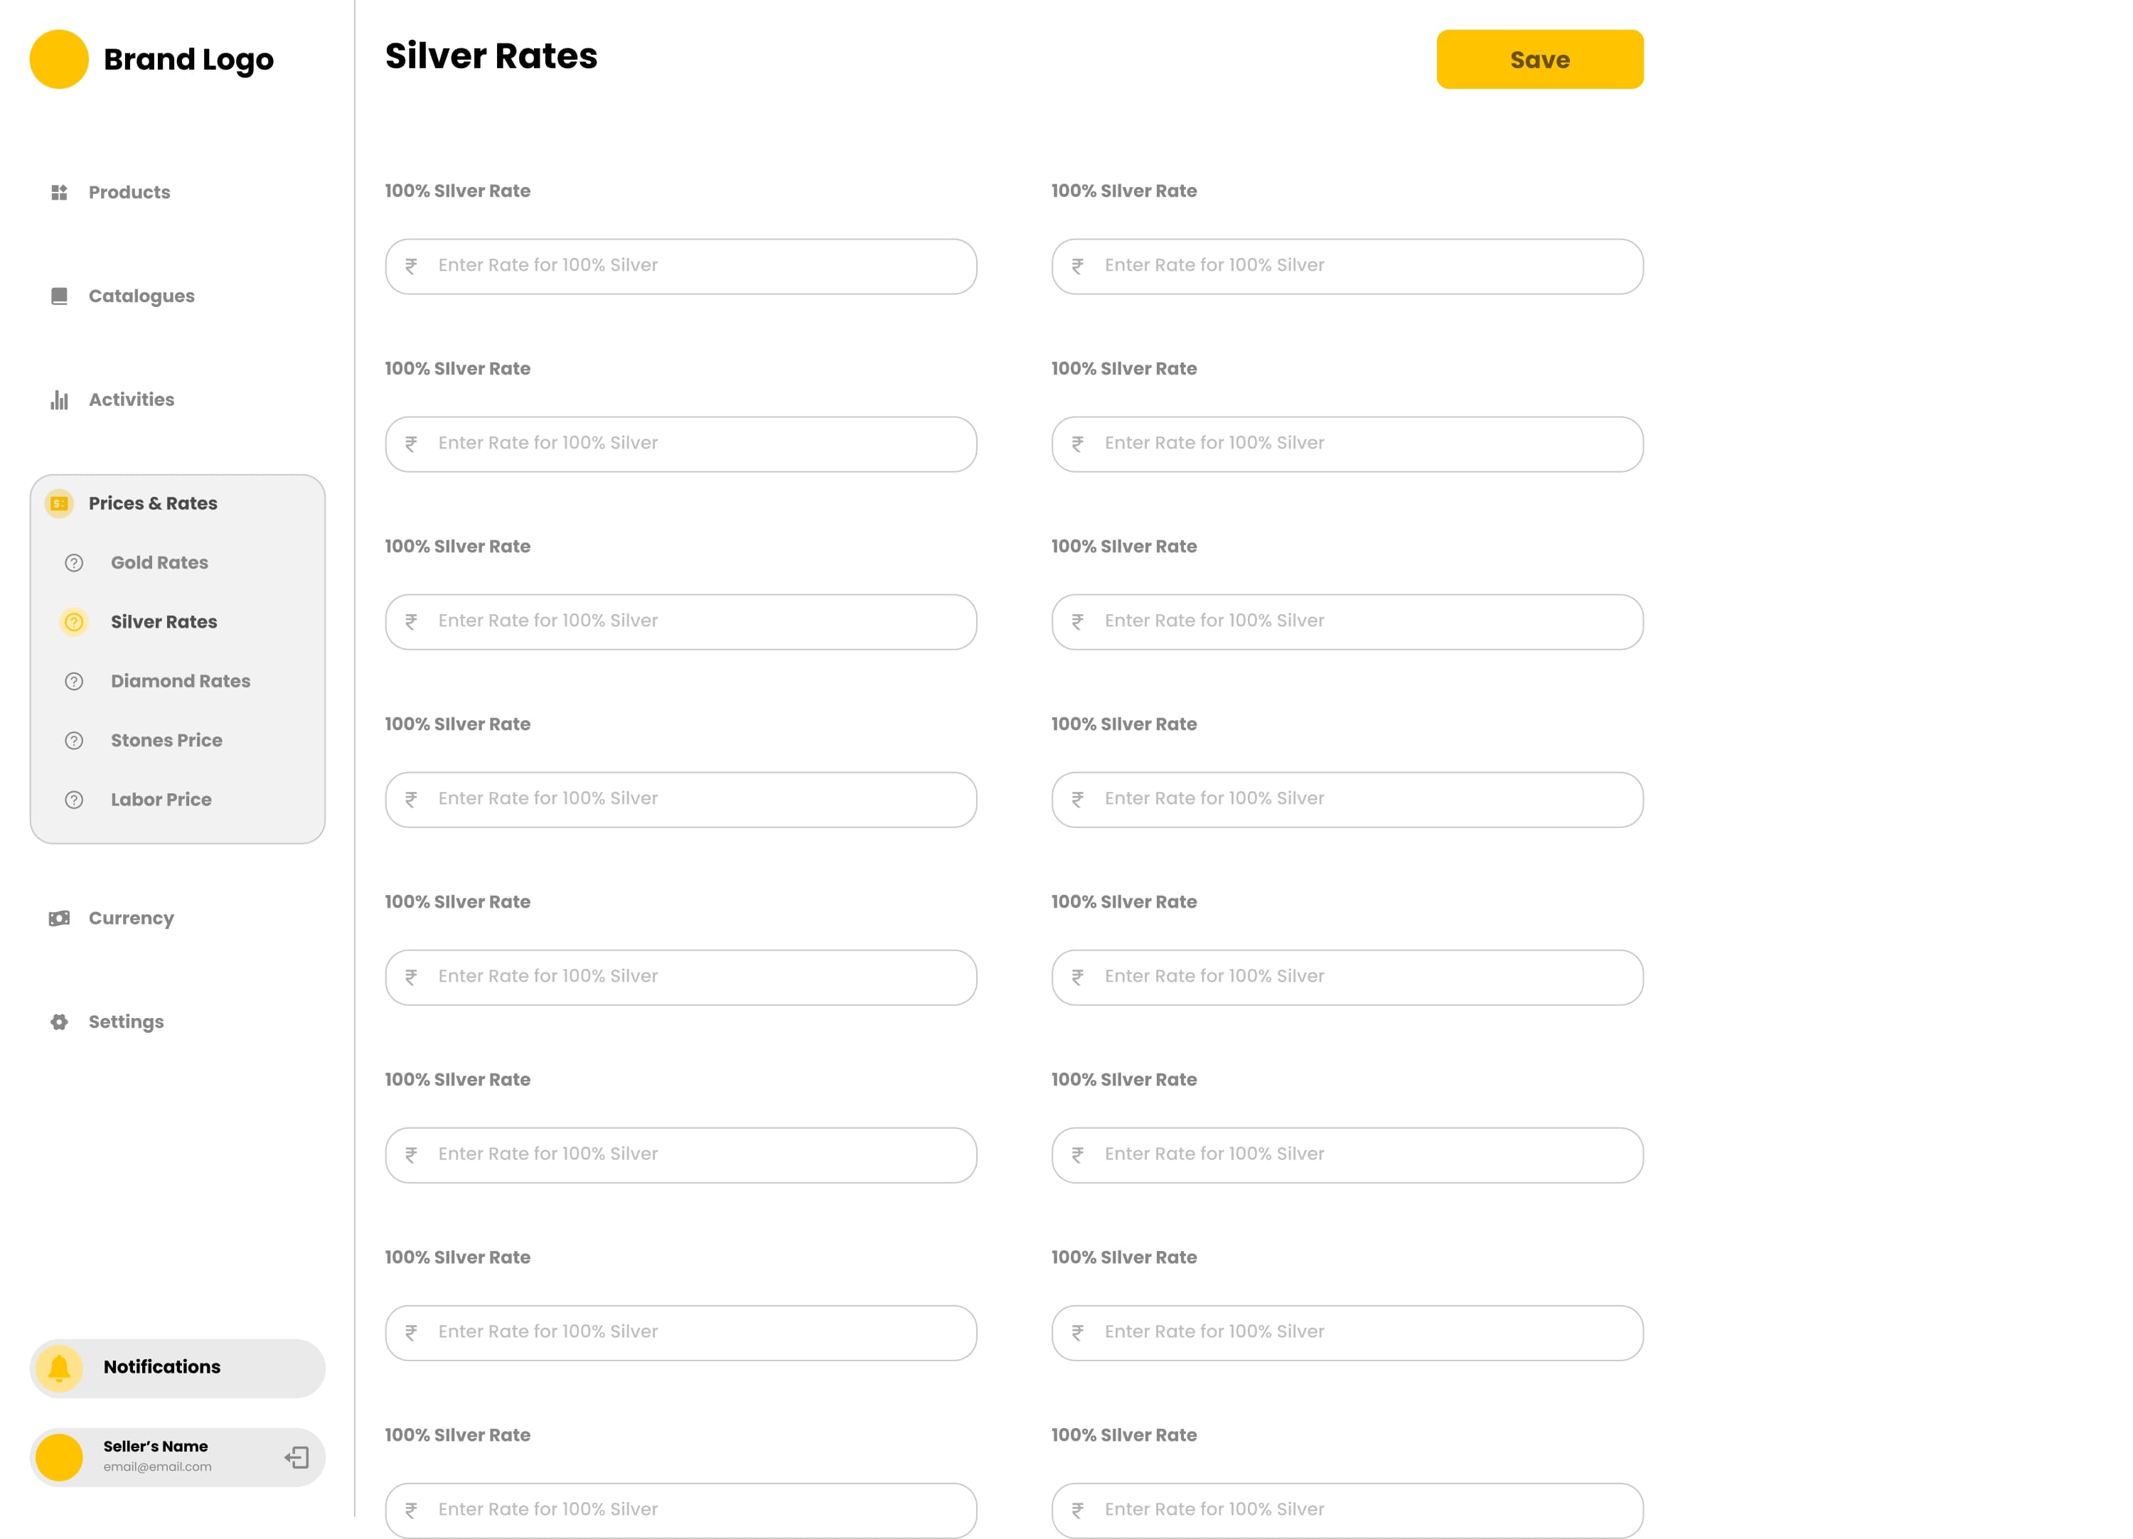Viewport: 2133px width, 1539px height.
Task: Select the Products icon in sidebar
Action: coord(59,192)
